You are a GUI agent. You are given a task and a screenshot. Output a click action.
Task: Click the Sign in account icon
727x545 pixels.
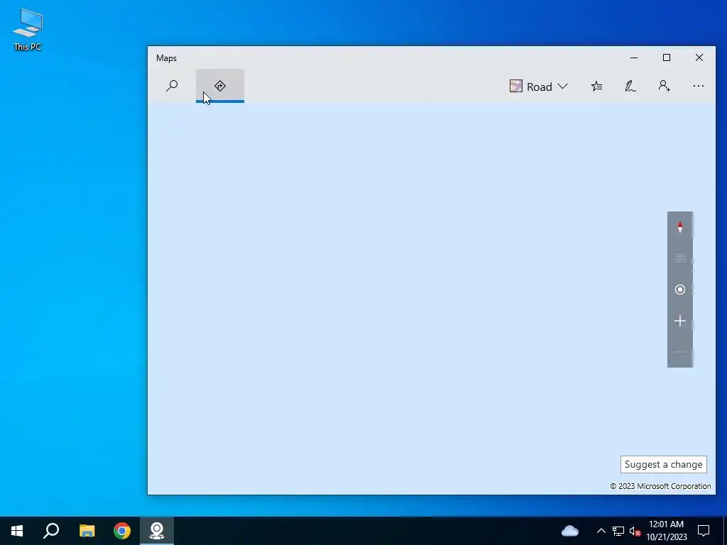pos(664,86)
